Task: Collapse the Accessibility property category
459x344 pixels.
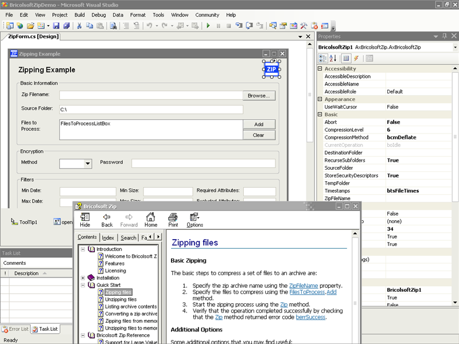Action: 320,68
